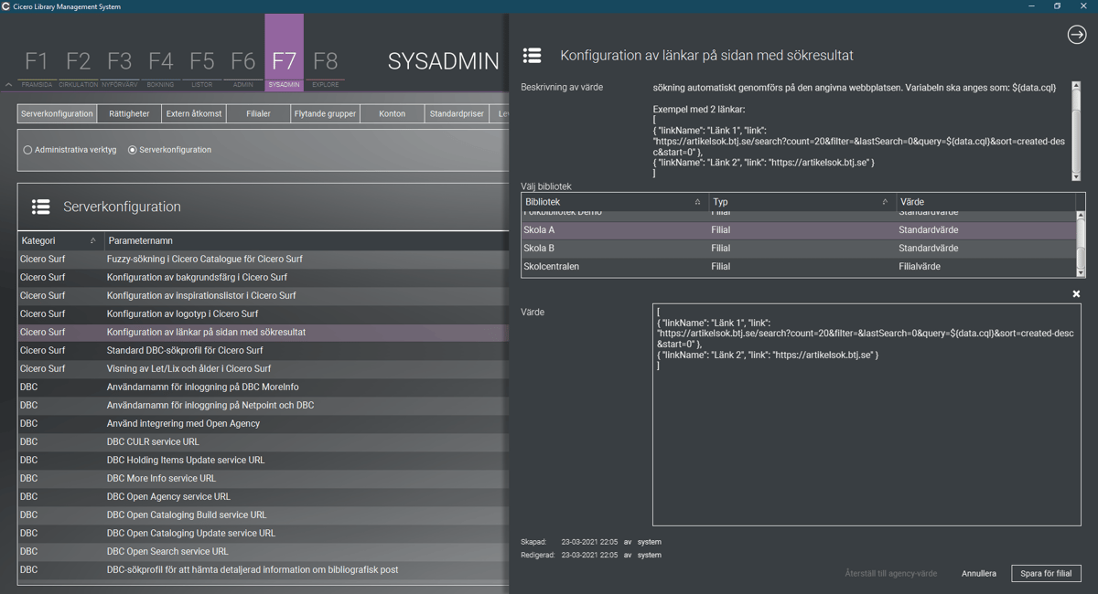The image size is (1098, 594).
Task: Click the Parameternamn column header
Action: click(x=306, y=240)
